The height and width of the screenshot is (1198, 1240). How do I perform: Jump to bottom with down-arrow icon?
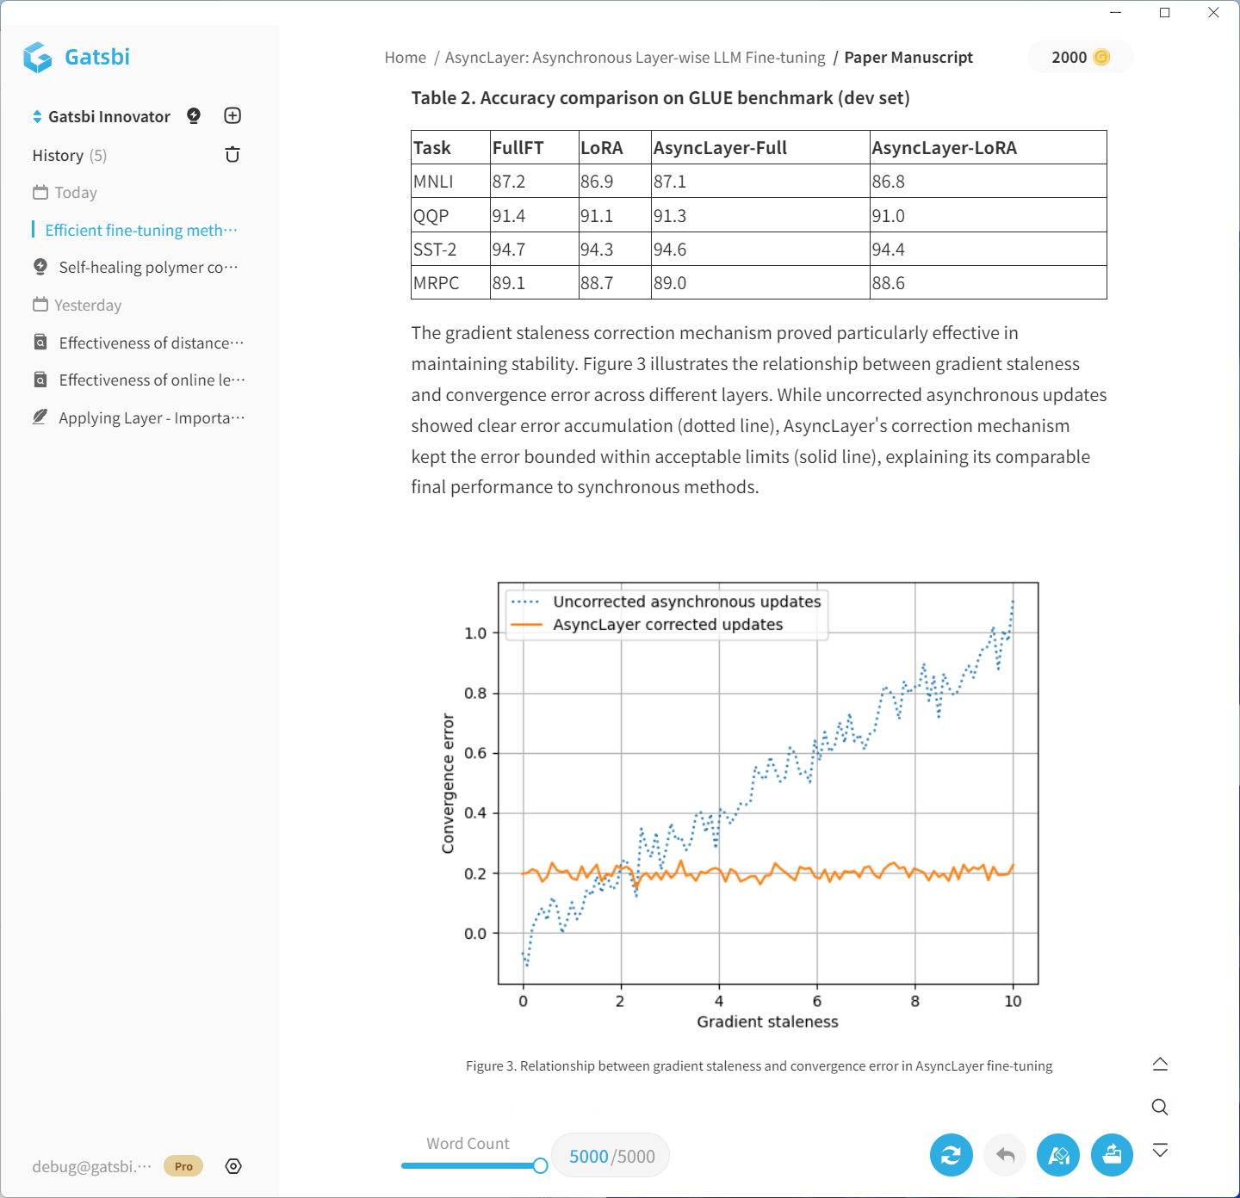click(x=1160, y=1151)
